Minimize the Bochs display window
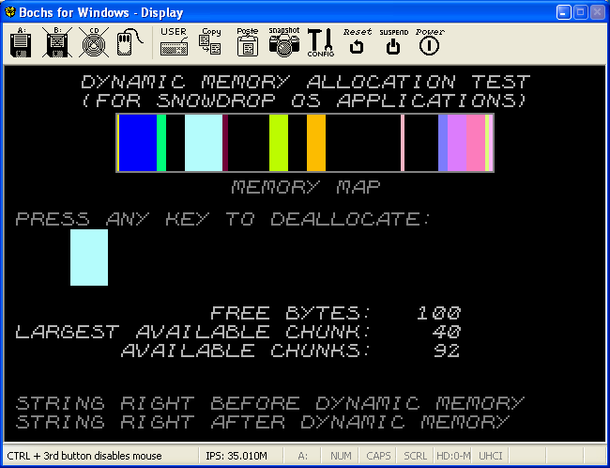The image size is (610, 468). [x=563, y=12]
